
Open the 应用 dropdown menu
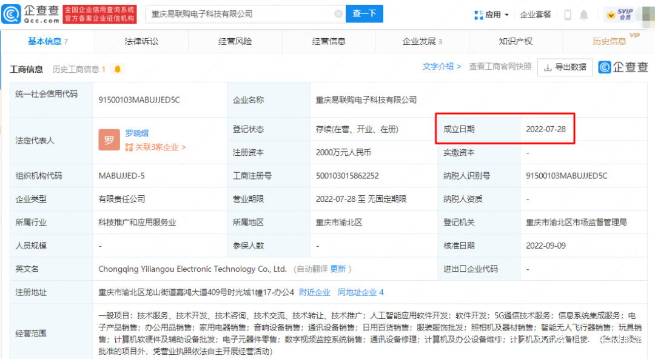[x=492, y=15]
